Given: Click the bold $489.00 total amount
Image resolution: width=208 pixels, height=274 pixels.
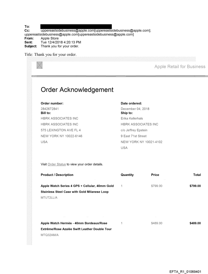Looking at the screenshot, I should point(194,223).
